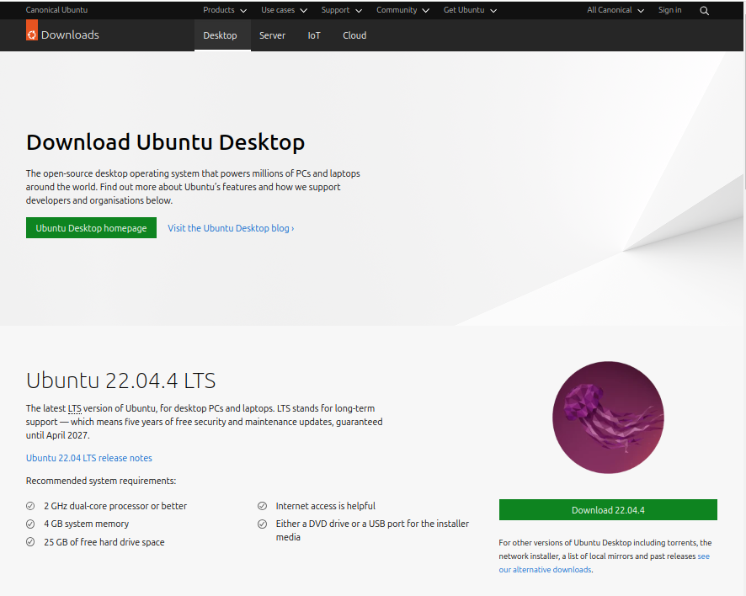Click the DVD drive or USB port text
This screenshot has height=596, width=746.
pos(372,530)
